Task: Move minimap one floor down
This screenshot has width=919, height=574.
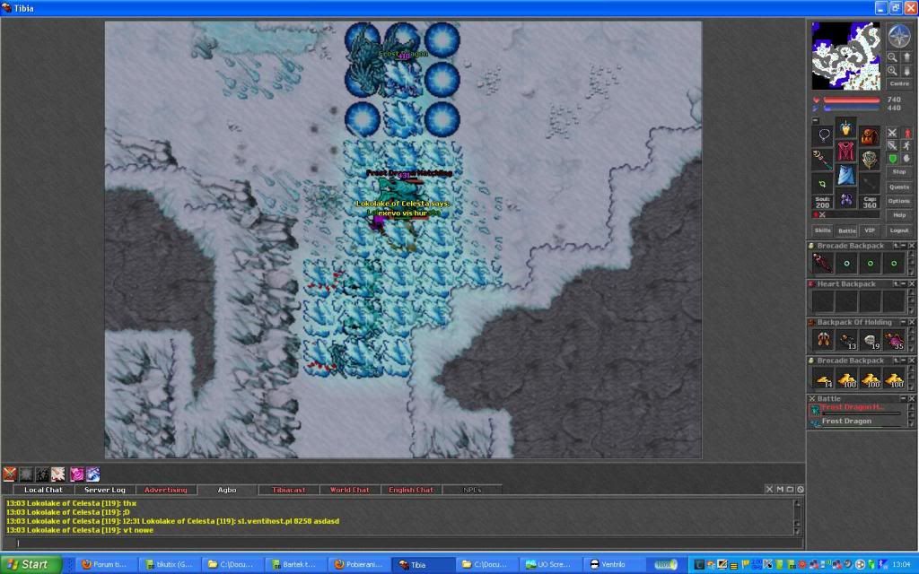Action: (x=906, y=71)
